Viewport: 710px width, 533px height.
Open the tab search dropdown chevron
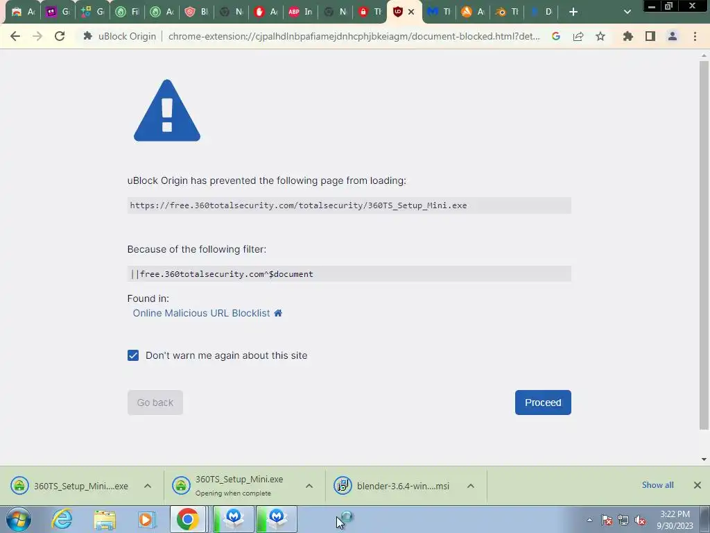(x=627, y=12)
